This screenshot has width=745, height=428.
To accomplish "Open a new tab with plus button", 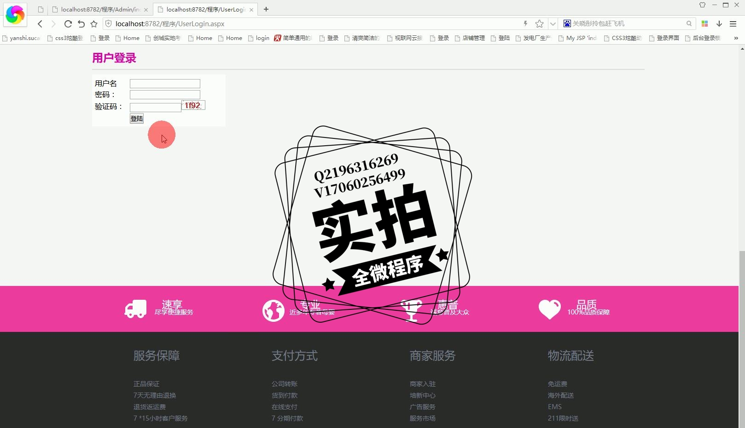I will (x=266, y=9).
